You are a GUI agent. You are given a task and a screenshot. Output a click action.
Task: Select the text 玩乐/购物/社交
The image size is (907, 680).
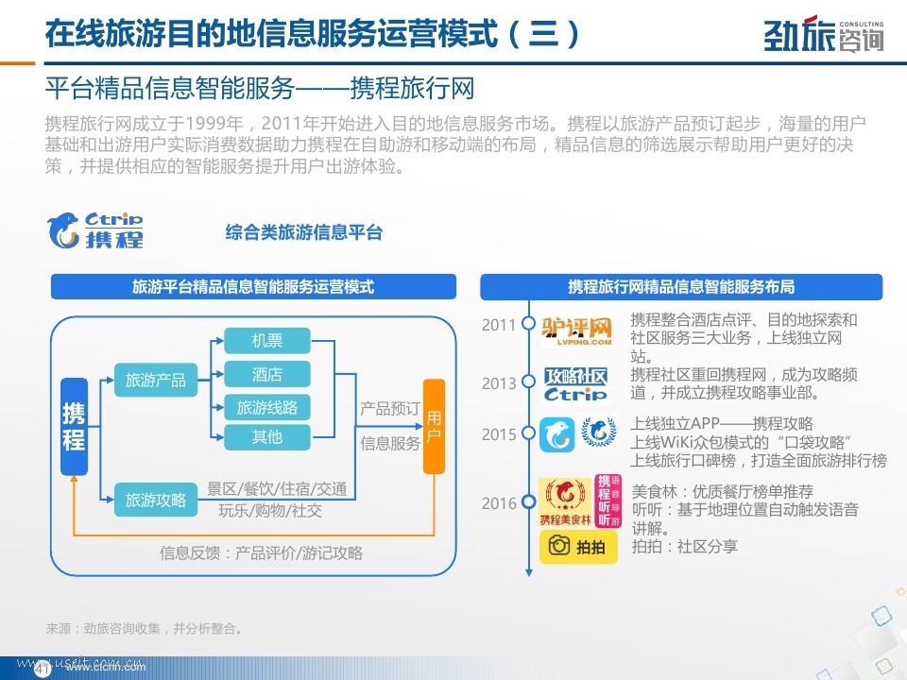pyautogui.click(x=270, y=511)
